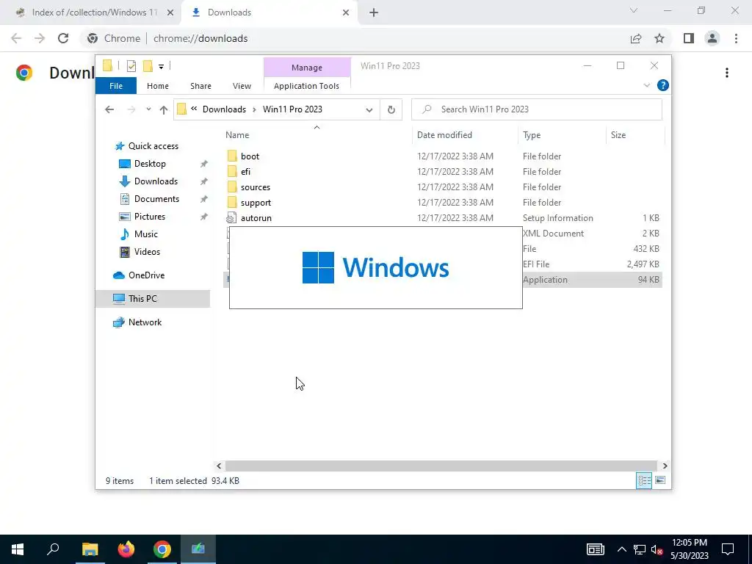Show hidden system tray icons
Image resolution: width=752 pixels, height=564 pixels.
click(x=621, y=549)
